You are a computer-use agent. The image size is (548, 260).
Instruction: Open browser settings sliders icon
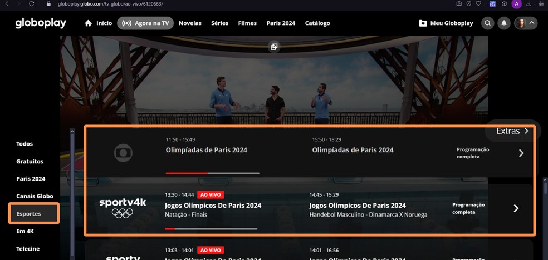point(541,3)
